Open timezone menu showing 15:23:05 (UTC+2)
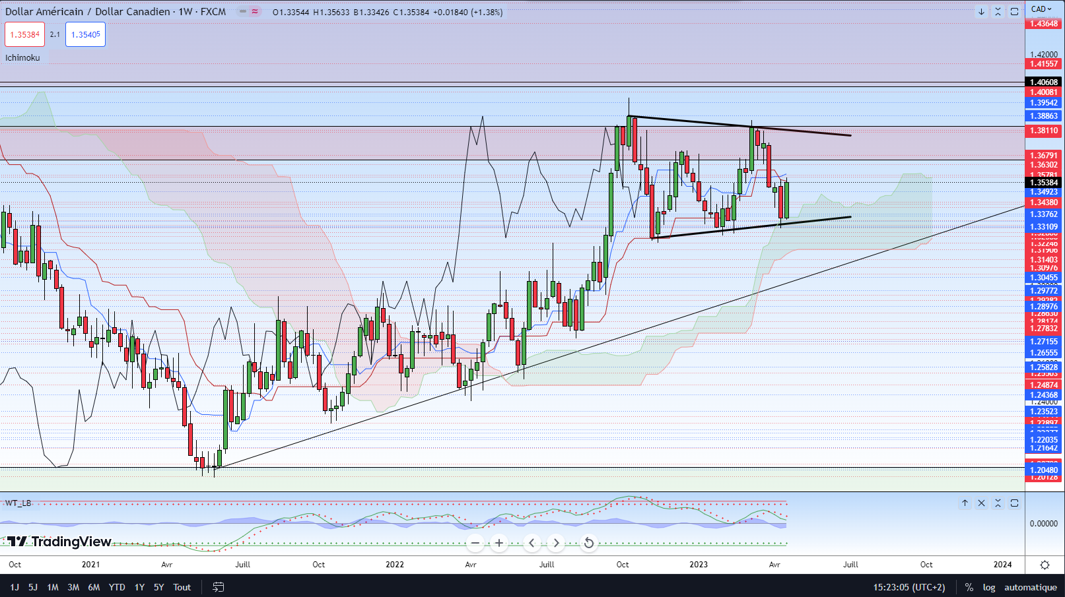1065x597 pixels. [909, 587]
